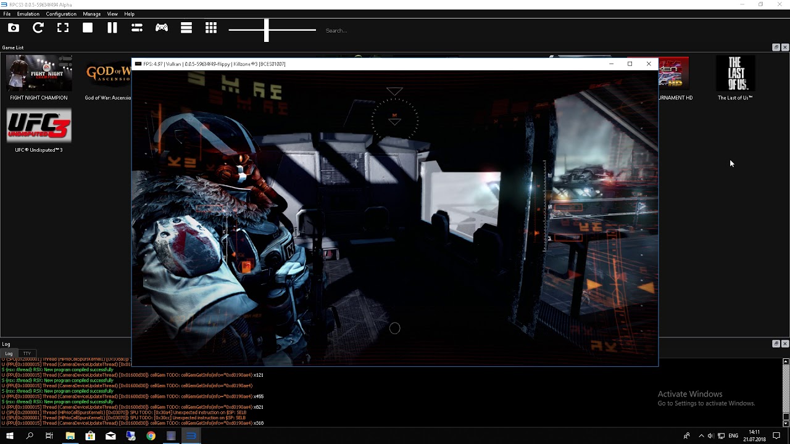Click the ENG language indicator
790x444 pixels.
pyautogui.click(x=733, y=436)
